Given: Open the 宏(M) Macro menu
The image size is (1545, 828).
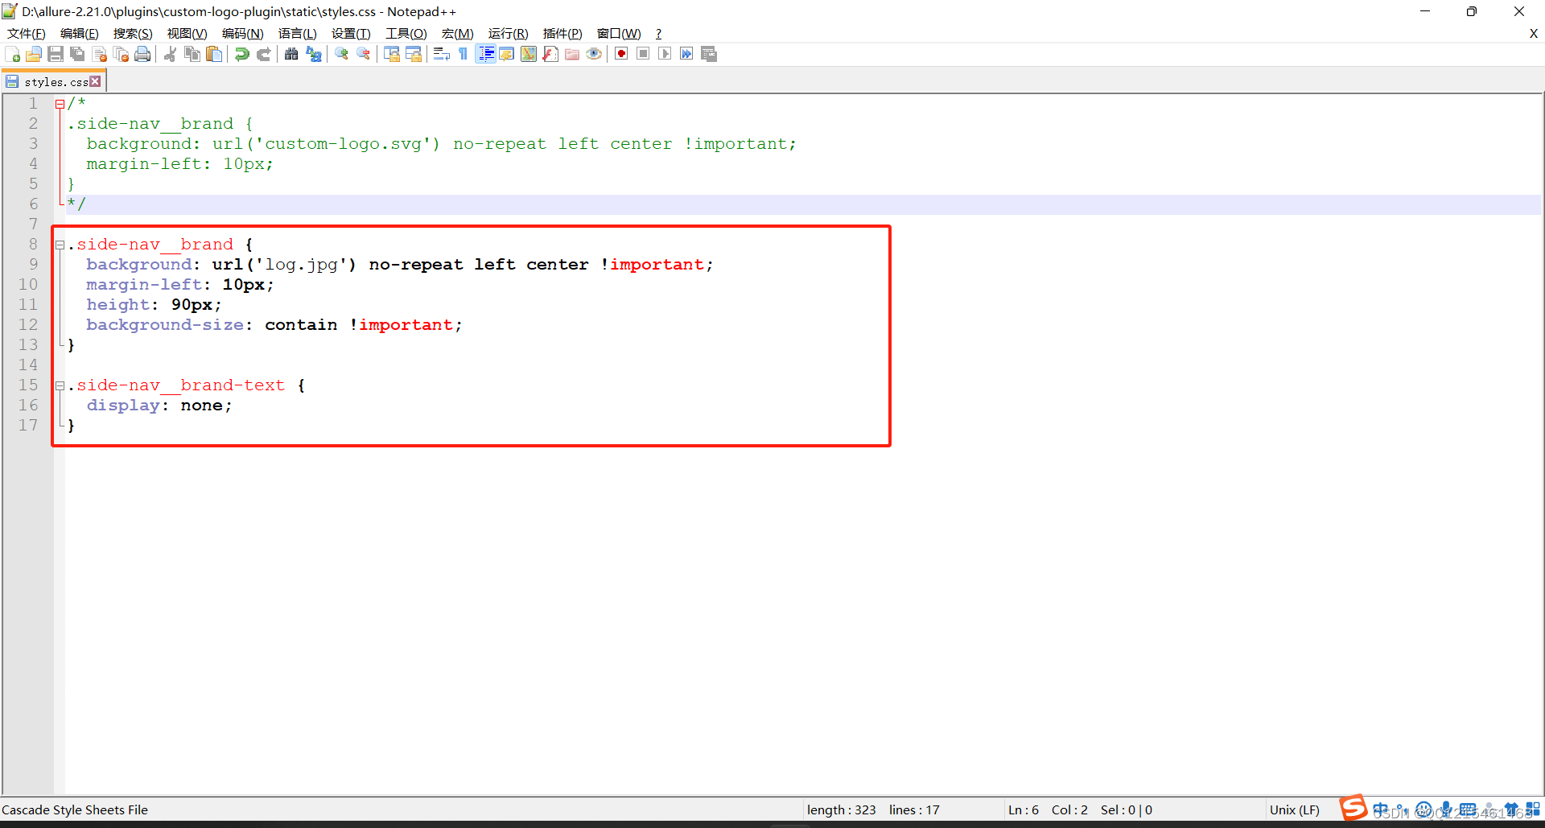Looking at the screenshot, I should (458, 33).
